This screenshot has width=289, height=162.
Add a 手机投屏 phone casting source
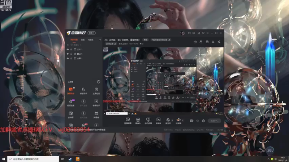click(x=148, y=121)
